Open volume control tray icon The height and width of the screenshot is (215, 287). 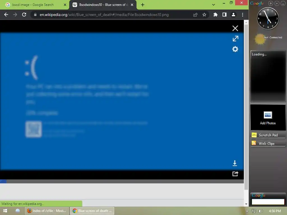coord(260,211)
